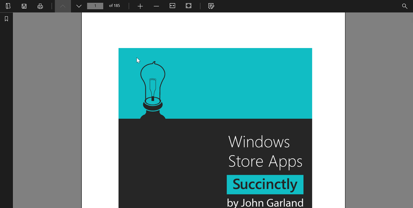Print the document using the printer icon
413x208 pixels.
[40, 6]
